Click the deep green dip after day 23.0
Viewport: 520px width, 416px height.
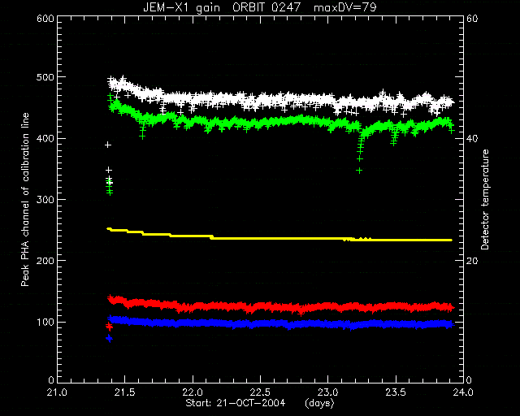coord(360,153)
